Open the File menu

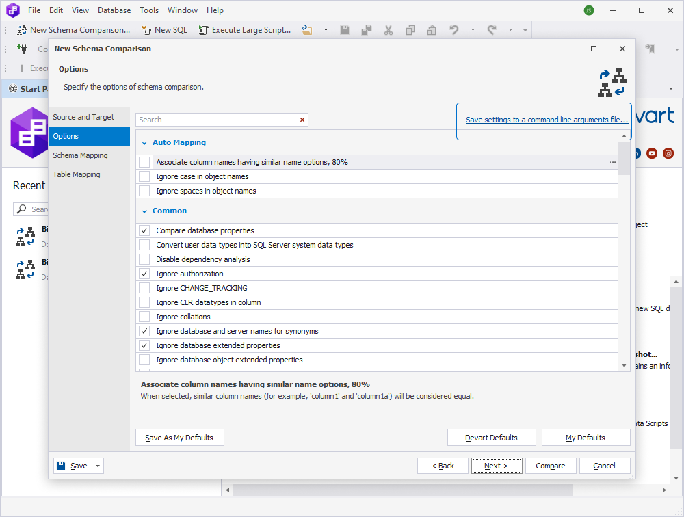click(x=34, y=10)
